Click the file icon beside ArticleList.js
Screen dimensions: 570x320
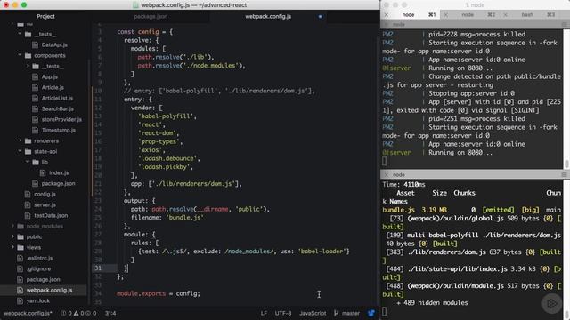[x=36, y=98]
